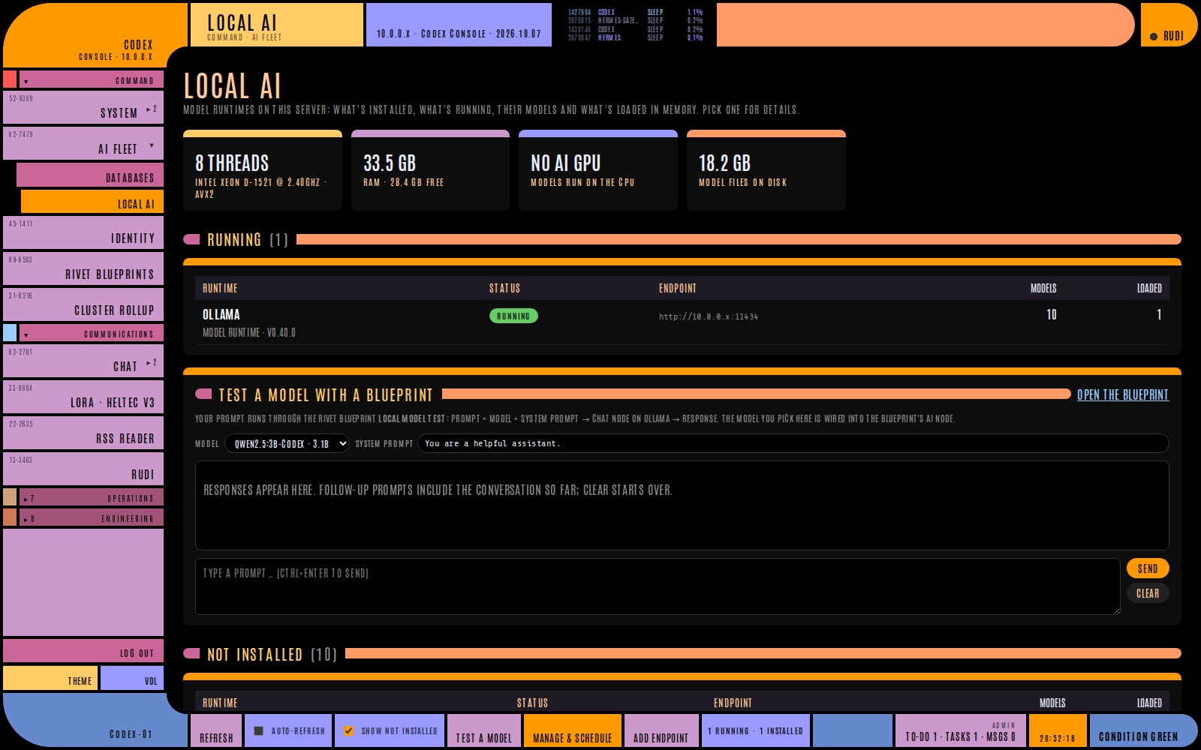Image resolution: width=1201 pixels, height=750 pixels.
Task: Click Test a Model button
Action: click(483, 730)
